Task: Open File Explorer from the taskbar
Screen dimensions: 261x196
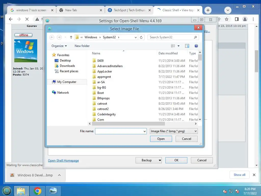Action: click(21, 191)
